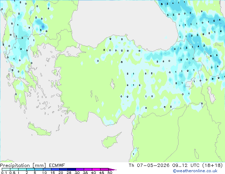
Task: Select the 2–5 mm legend color swatch
Action: coord(31,169)
